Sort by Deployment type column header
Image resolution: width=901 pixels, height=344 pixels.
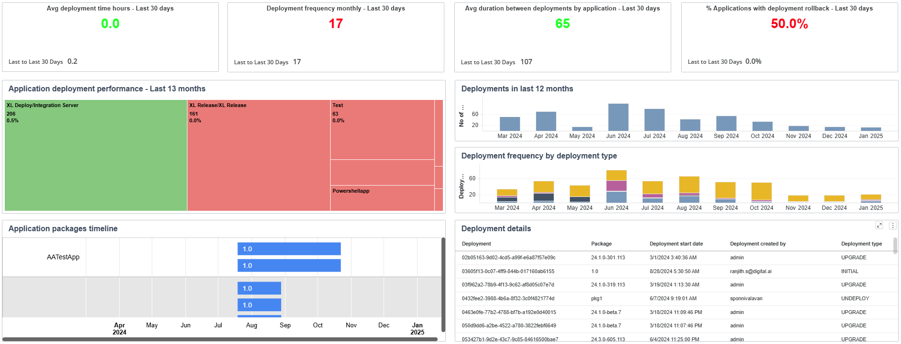pos(862,244)
